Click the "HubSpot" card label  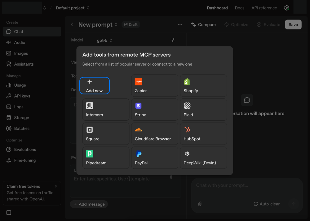[x=192, y=139]
